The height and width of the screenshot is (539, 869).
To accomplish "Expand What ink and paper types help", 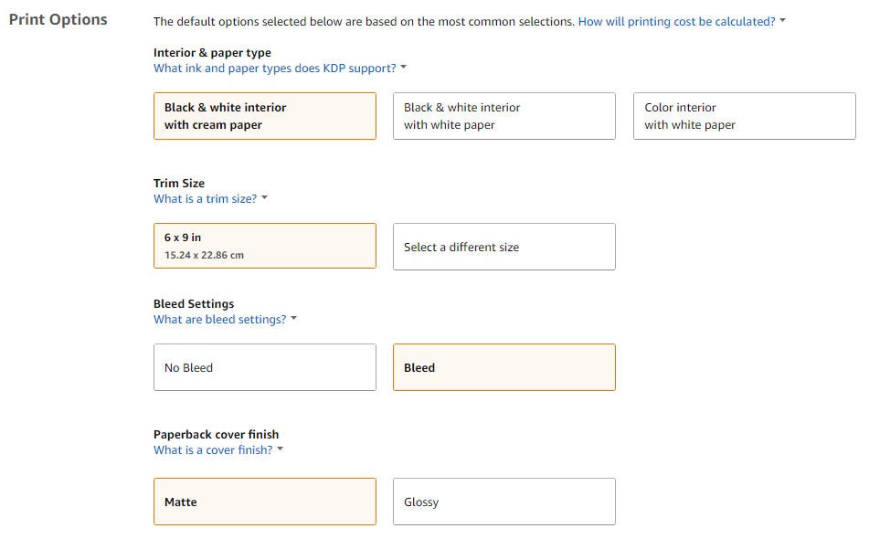I will [274, 69].
